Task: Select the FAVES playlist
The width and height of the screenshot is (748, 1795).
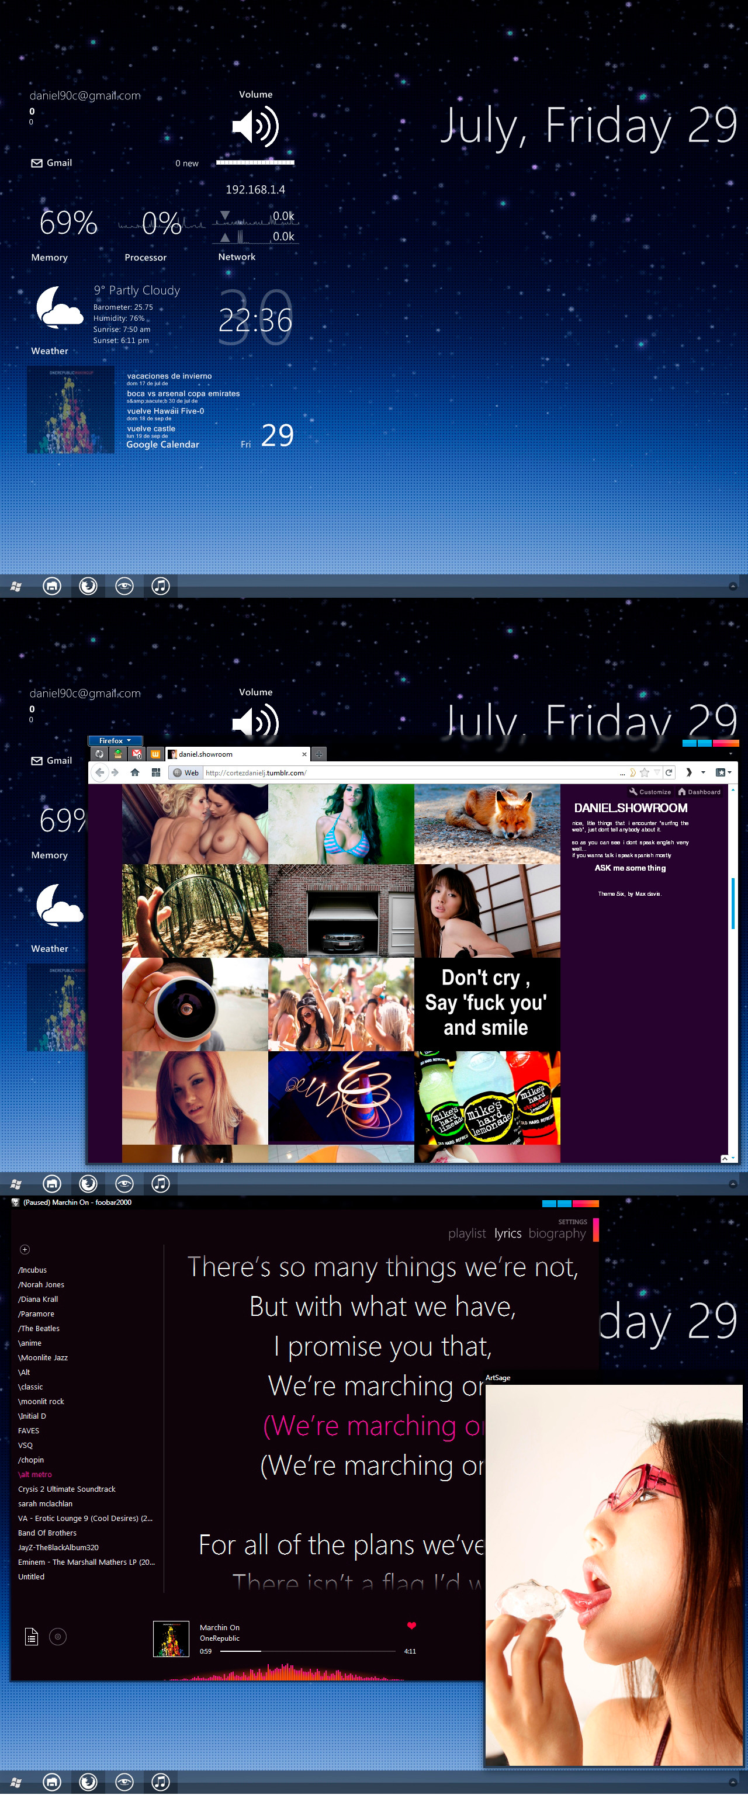Action: [x=29, y=1430]
